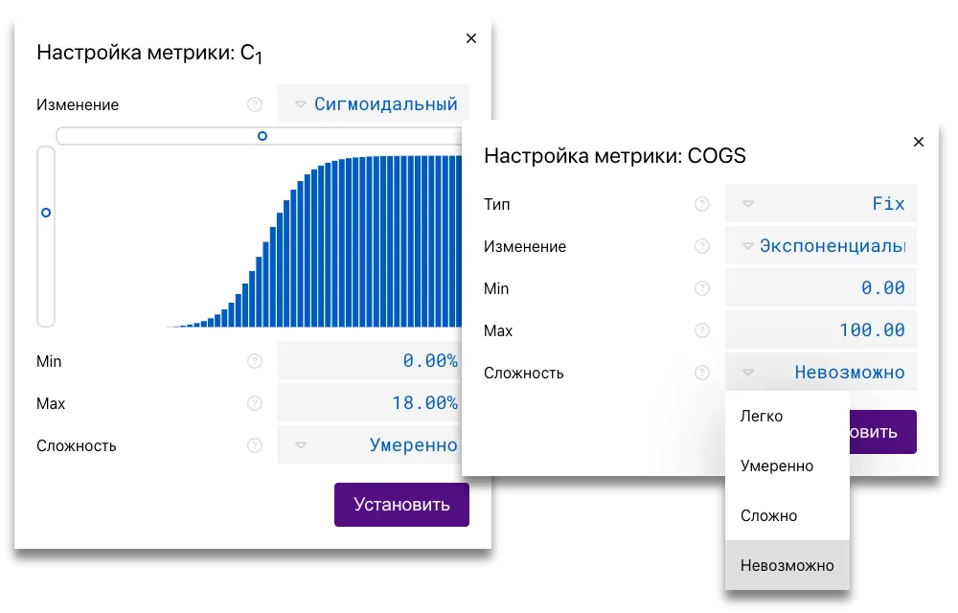958x613 pixels.
Task: Collapse the Невозможно complexity dropdown in COGS
Action: pyautogui.click(x=821, y=372)
